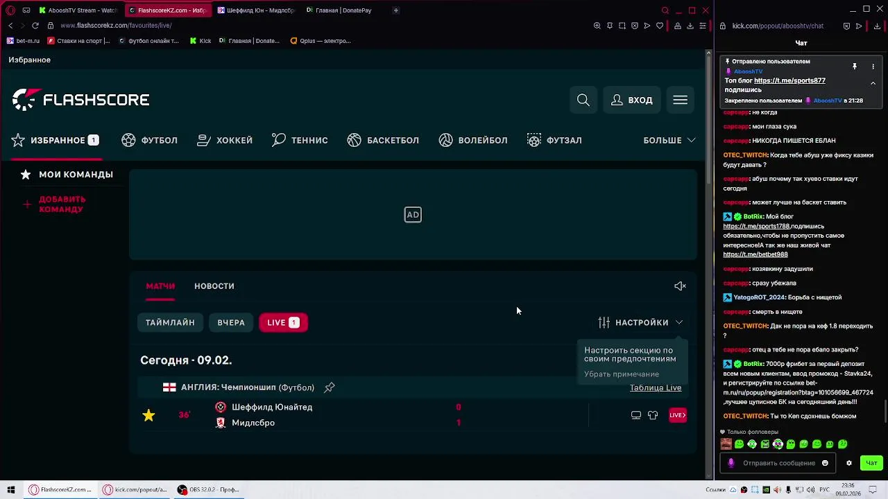Collapse the pinned chat message chevron
This screenshot has height=499, width=888.
[873, 83]
